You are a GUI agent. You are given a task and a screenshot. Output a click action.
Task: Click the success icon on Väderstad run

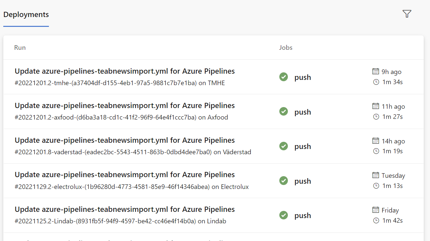pyautogui.click(x=284, y=146)
